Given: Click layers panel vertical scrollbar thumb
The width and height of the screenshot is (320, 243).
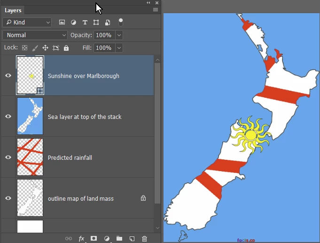Looking at the screenshot, I should point(157,133).
